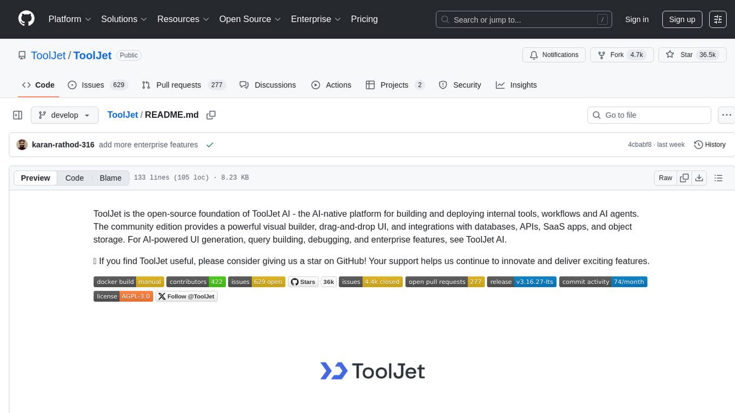Click Sign in
Viewport: 735px width, 413px height.
(x=637, y=19)
